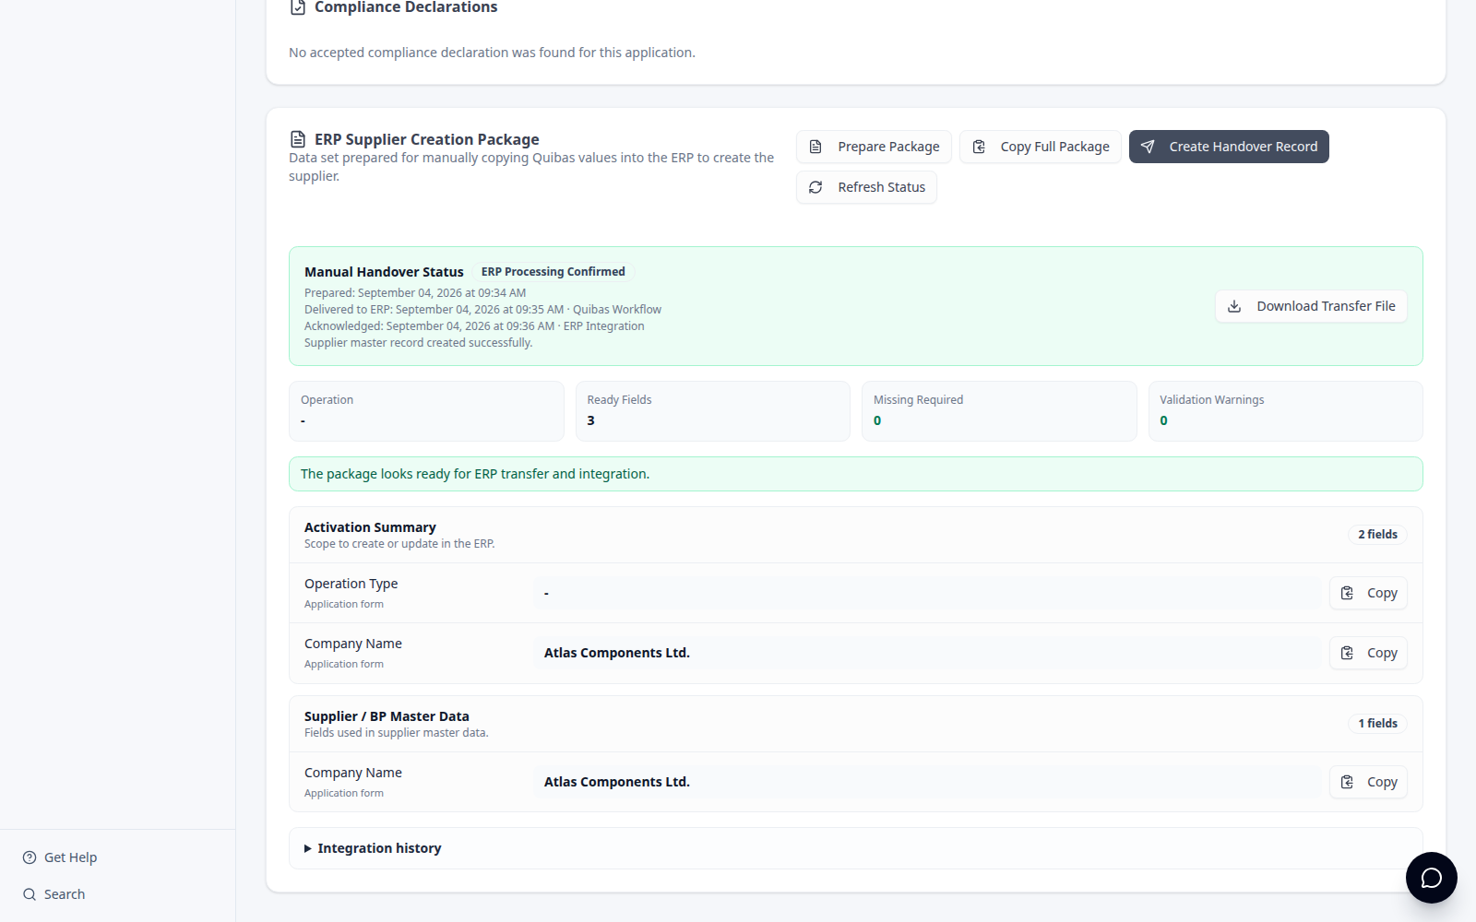Click the Supplier / BP Master Data heading
This screenshot has height=922, width=1476.
(387, 716)
